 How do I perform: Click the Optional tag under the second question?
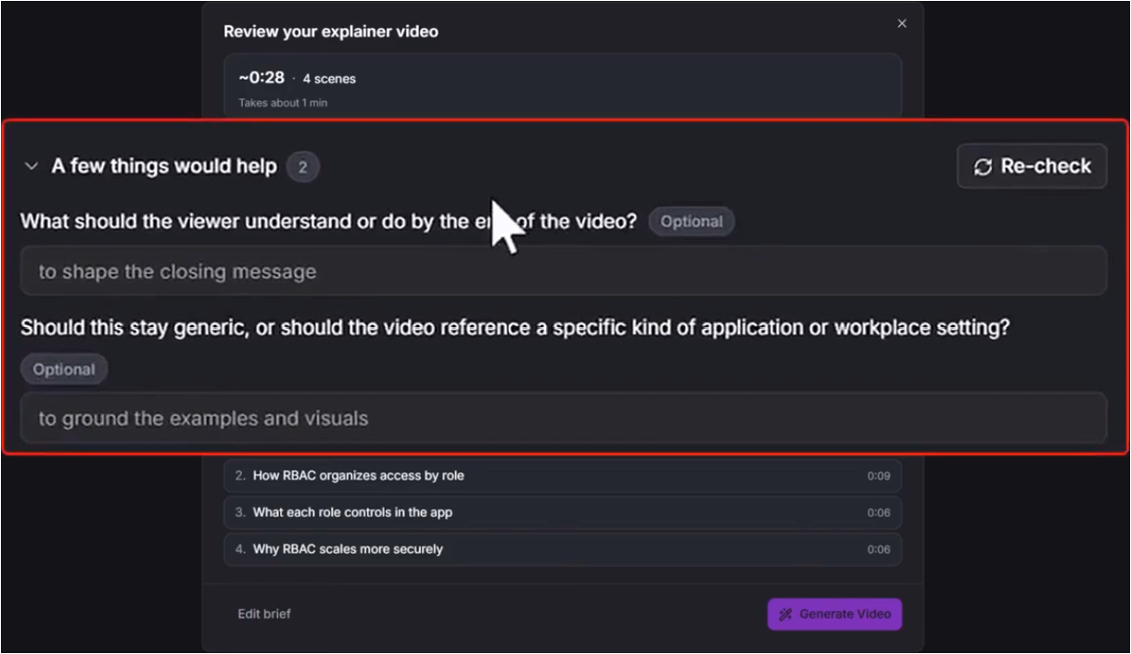(64, 369)
